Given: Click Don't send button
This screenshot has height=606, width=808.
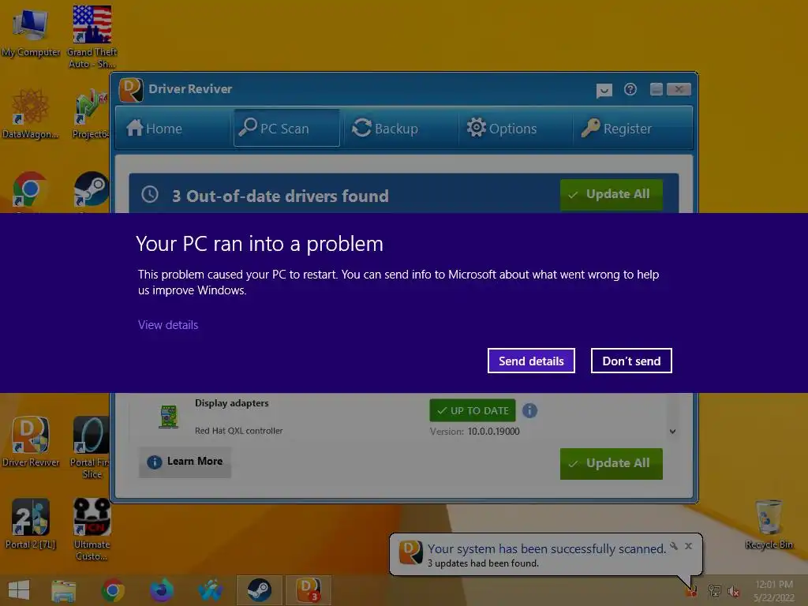Looking at the screenshot, I should (631, 361).
